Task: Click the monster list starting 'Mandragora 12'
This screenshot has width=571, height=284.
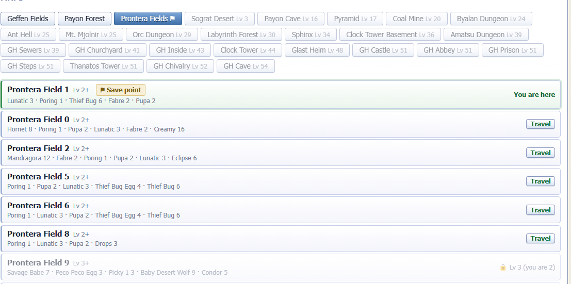Action: click(102, 158)
